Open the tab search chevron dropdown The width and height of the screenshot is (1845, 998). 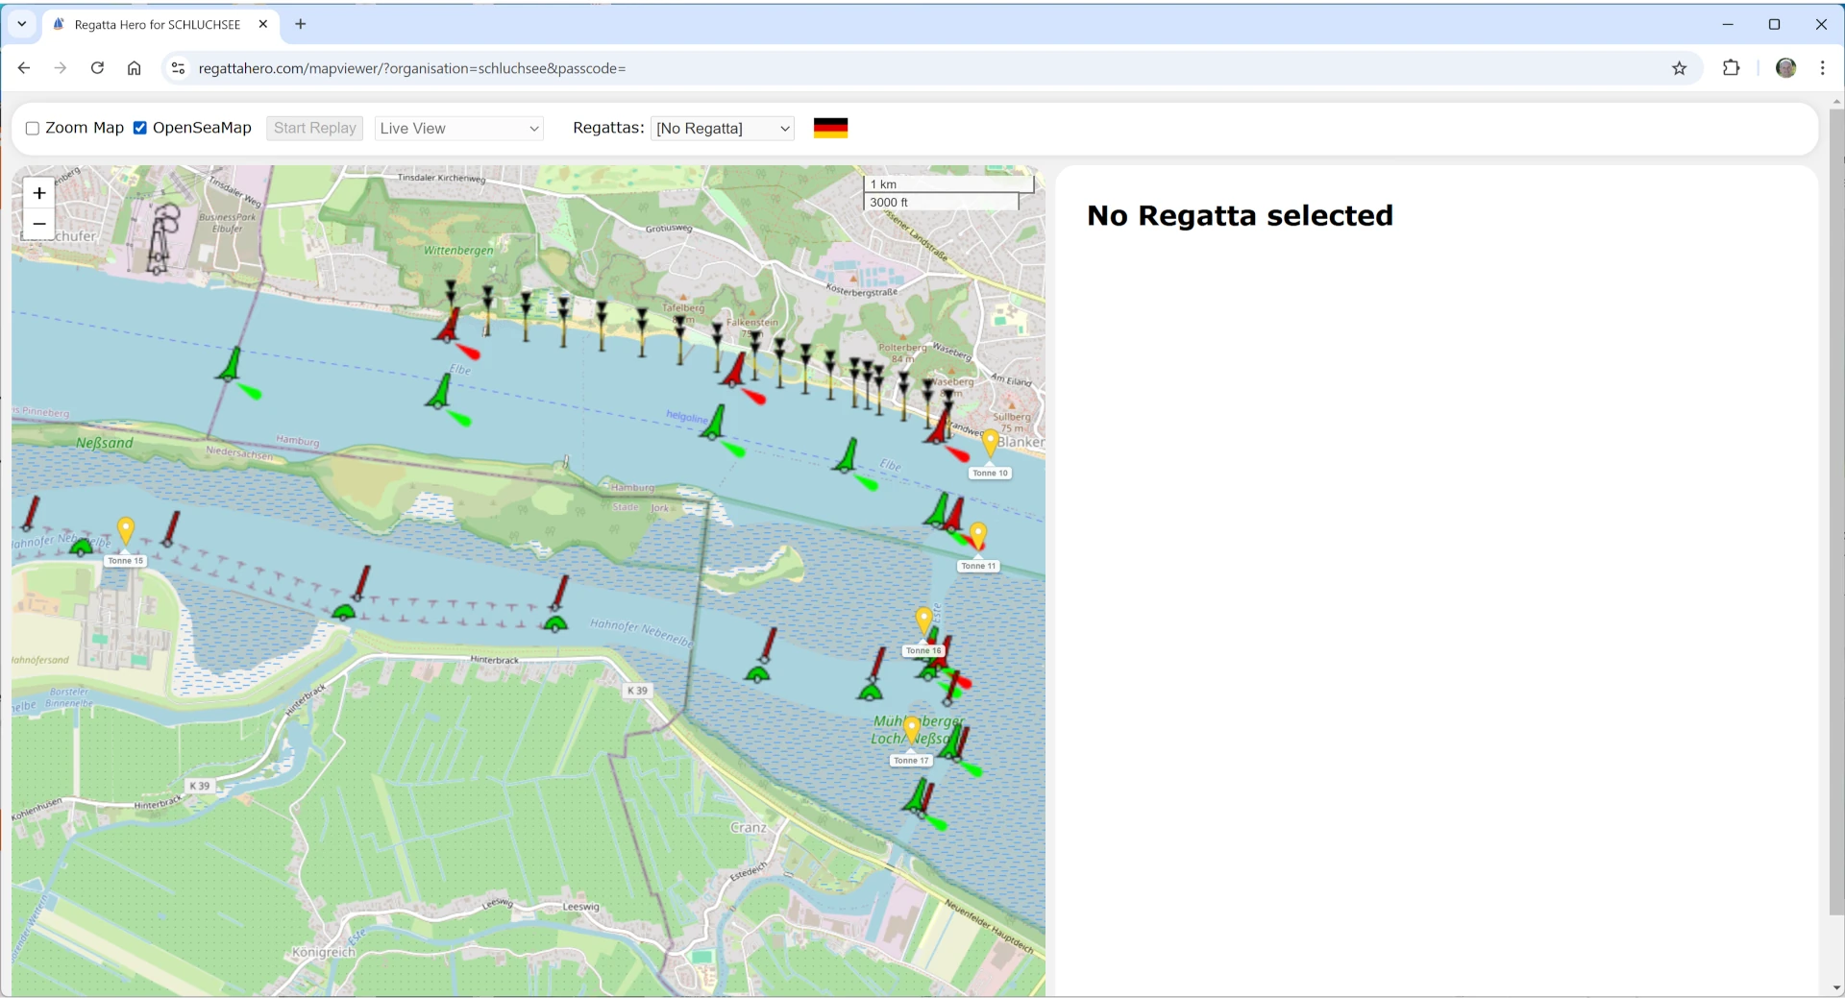21,24
